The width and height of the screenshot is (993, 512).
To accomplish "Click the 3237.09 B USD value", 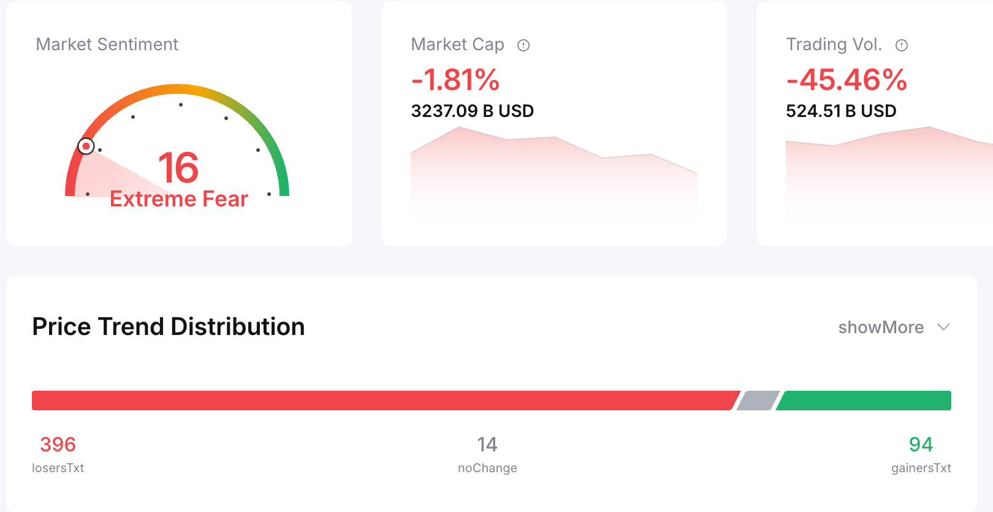I will click(472, 111).
